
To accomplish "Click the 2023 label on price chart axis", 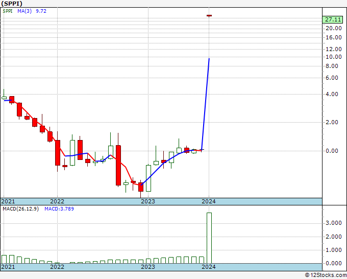I will click(148, 201).
